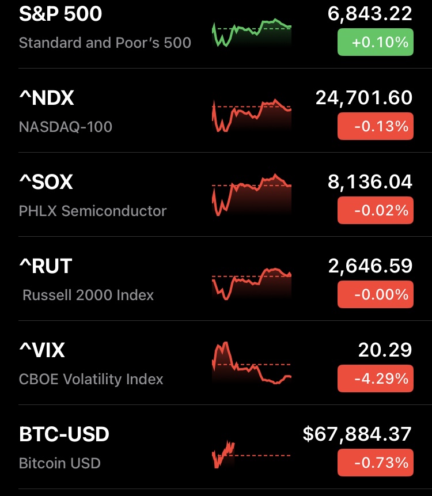Tap the Bitcoin price $67,884.37

tap(357, 434)
